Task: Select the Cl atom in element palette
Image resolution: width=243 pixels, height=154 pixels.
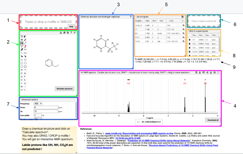Action: (25, 83)
